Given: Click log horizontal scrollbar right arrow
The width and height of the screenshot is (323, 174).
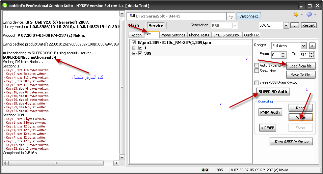Looking at the screenshot, I should pos(116,163).
